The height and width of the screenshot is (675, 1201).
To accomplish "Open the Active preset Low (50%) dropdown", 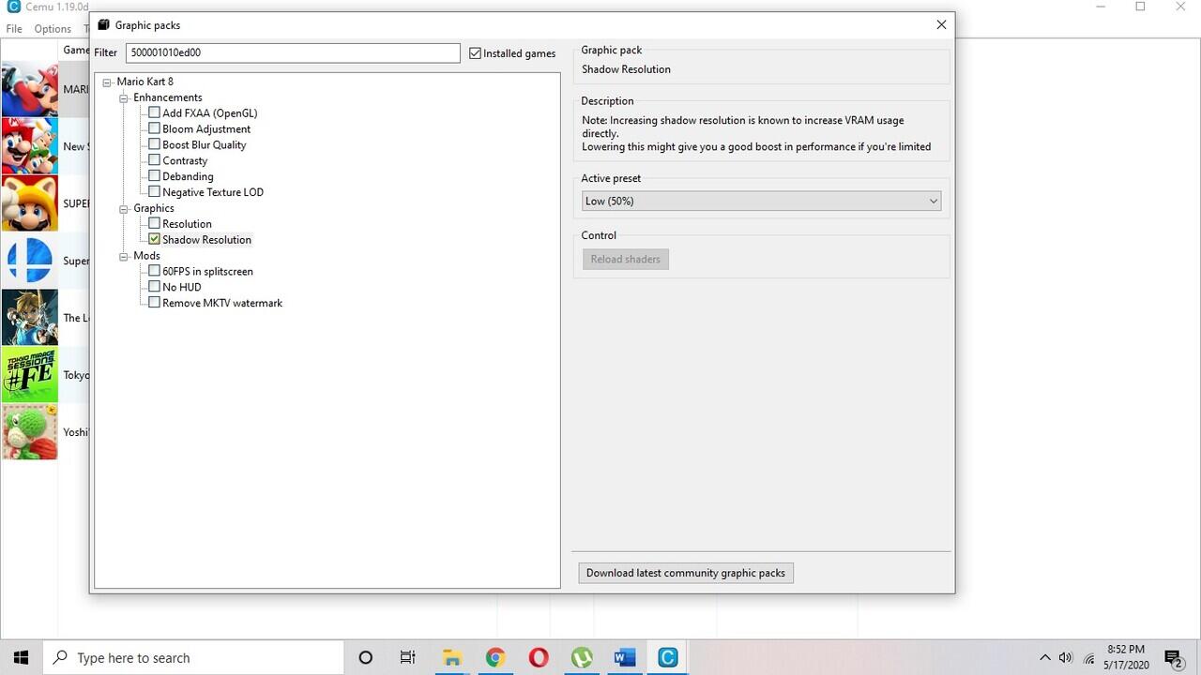I will pos(761,201).
